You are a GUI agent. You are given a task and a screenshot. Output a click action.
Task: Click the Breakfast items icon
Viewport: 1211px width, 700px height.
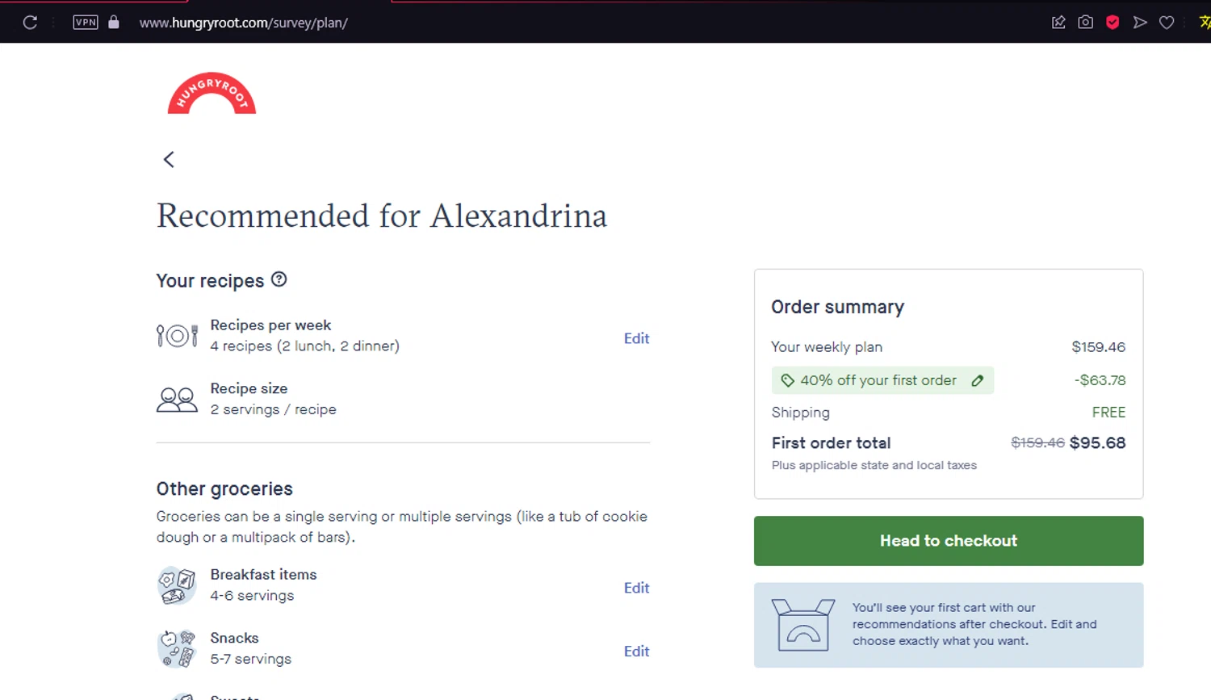coord(177,585)
